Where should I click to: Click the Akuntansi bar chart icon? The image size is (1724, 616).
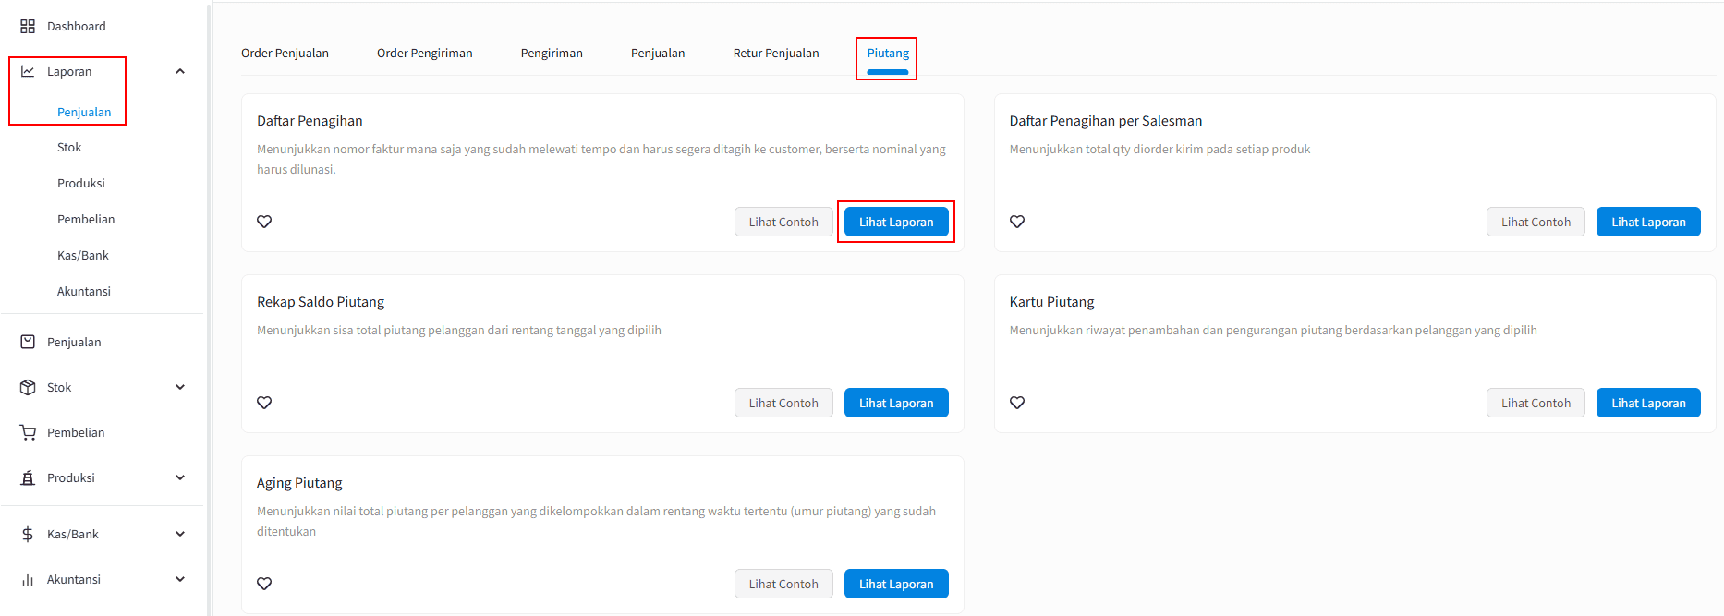28,579
